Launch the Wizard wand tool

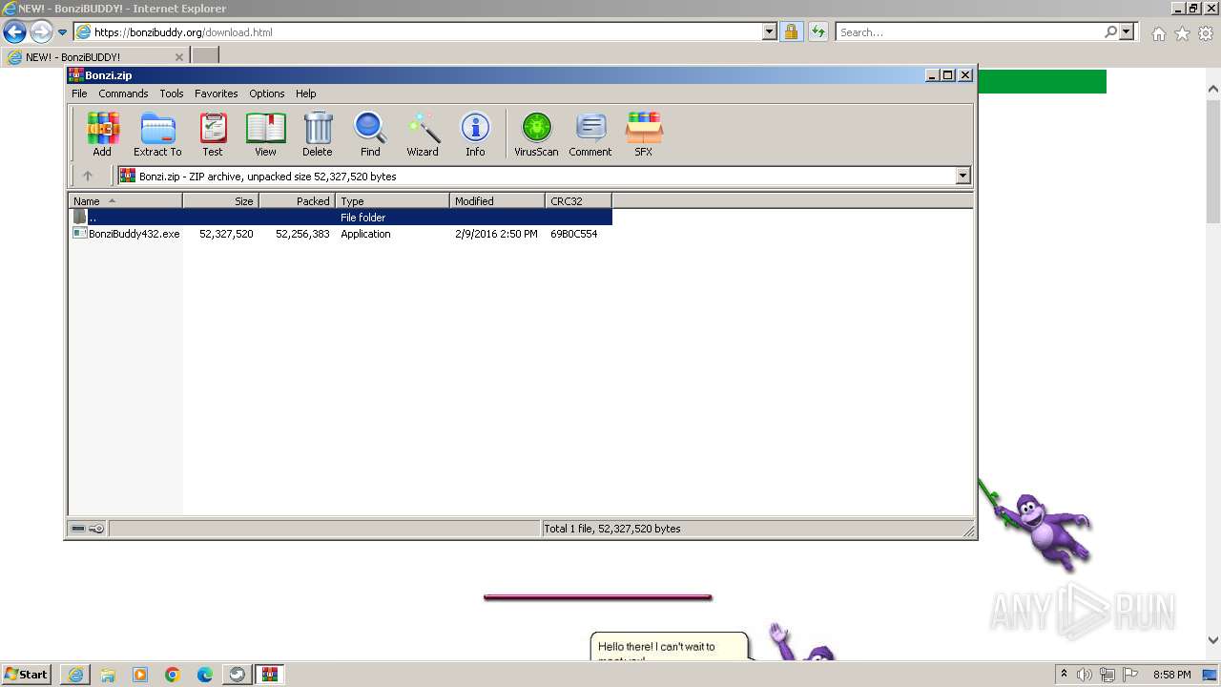point(423,134)
